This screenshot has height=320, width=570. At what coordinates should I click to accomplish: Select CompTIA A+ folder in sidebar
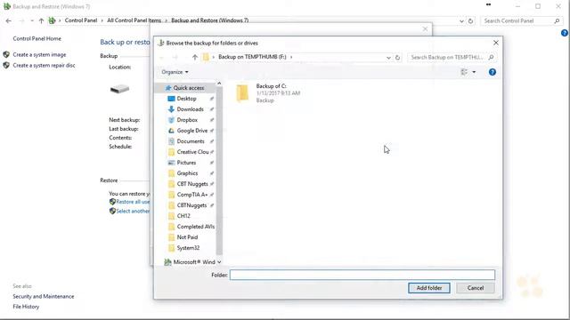tap(192, 195)
